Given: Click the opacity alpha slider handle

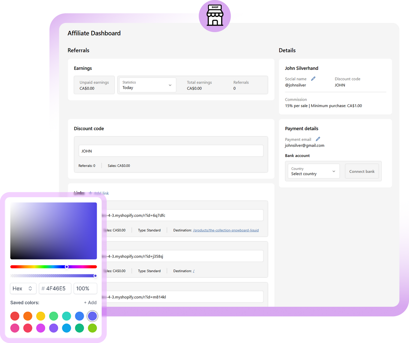Looking at the screenshot, I should tap(95, 276).
